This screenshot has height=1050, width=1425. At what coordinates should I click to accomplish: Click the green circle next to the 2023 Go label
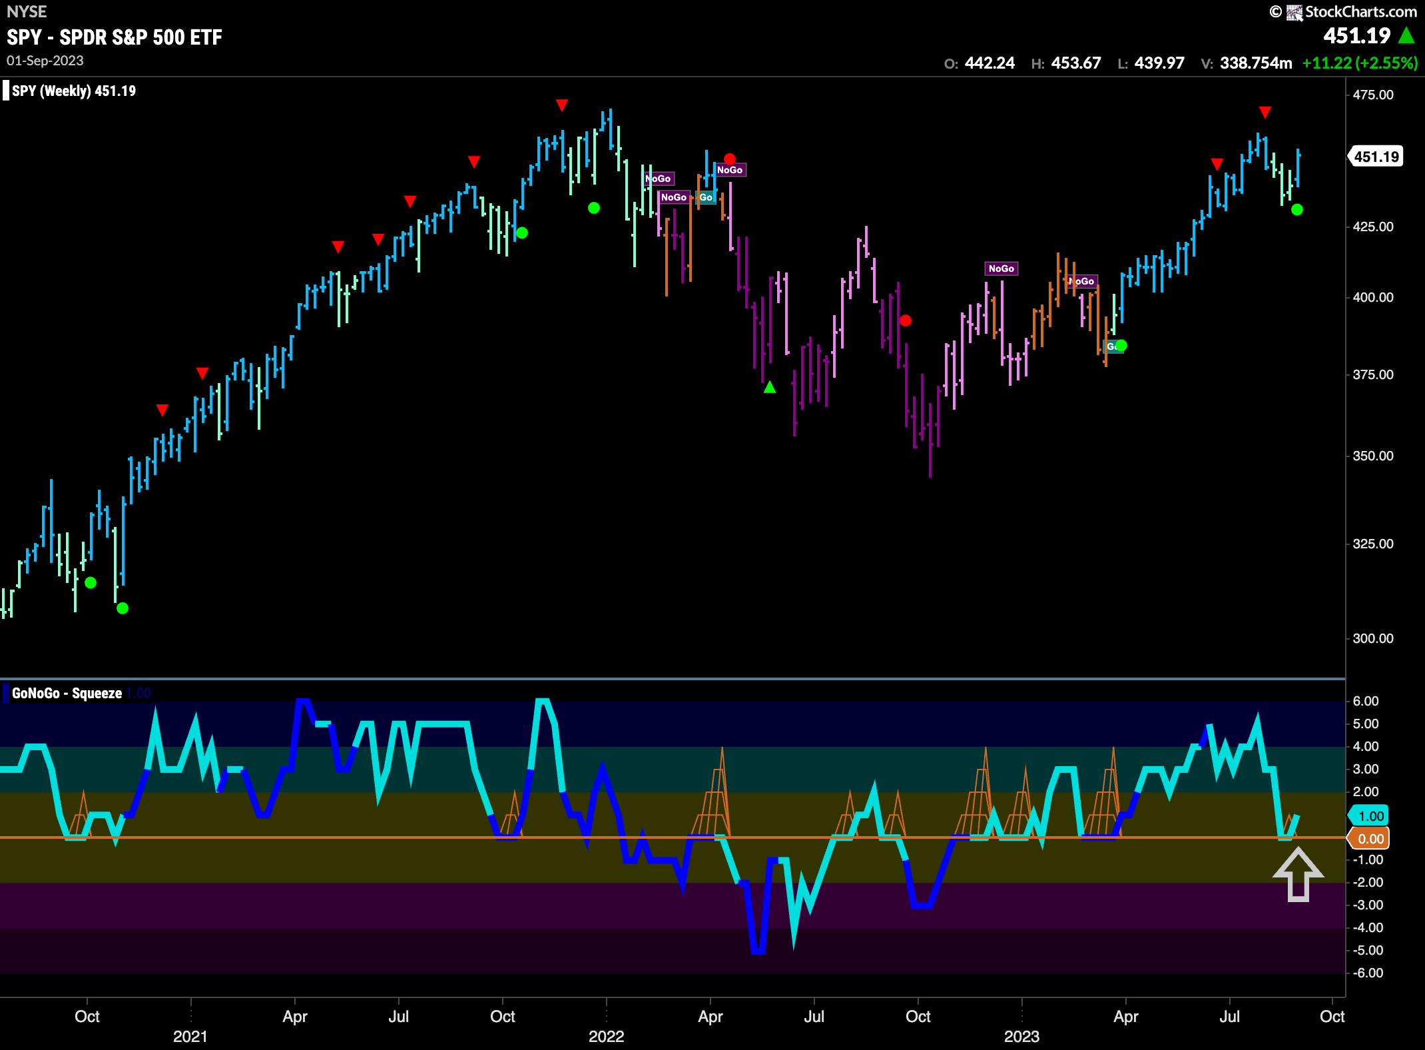pos(1121,345)
